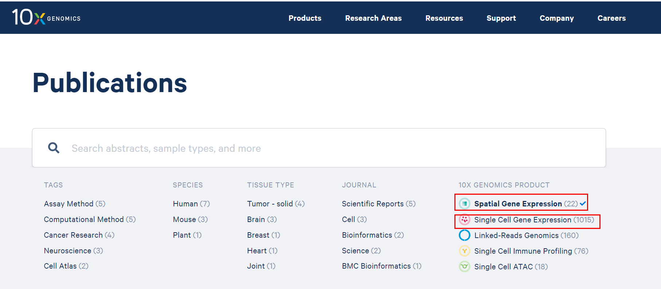Open the Company menu
This screenshot has width=661, height=289.
[557, 18]
